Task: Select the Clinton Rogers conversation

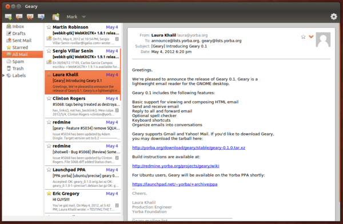Action: [83, 106]
